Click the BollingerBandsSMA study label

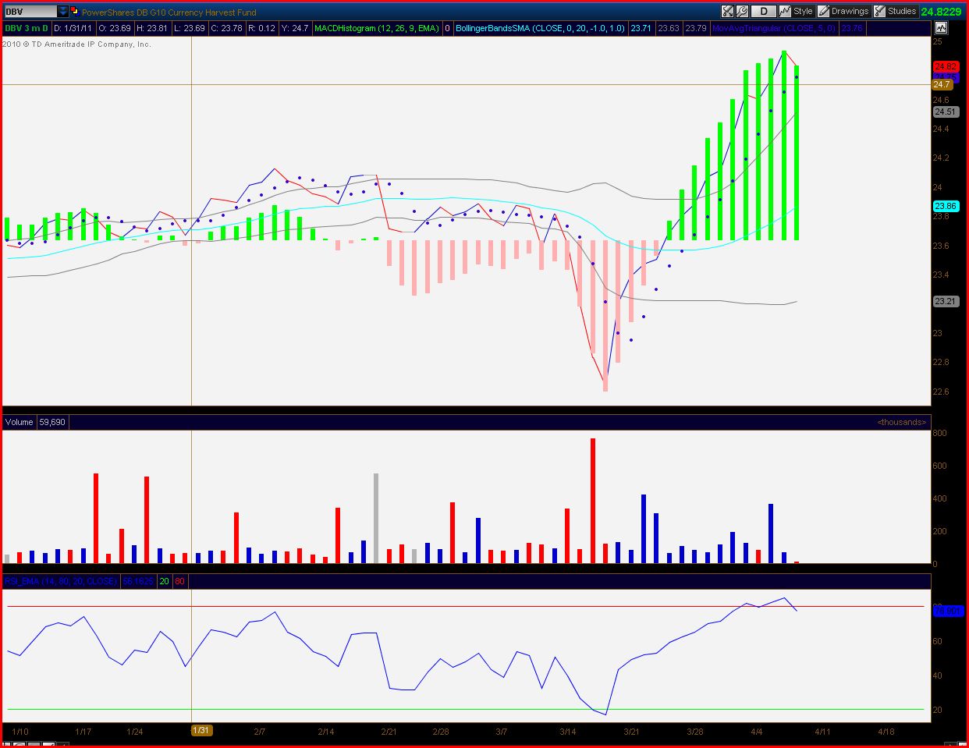541,28
